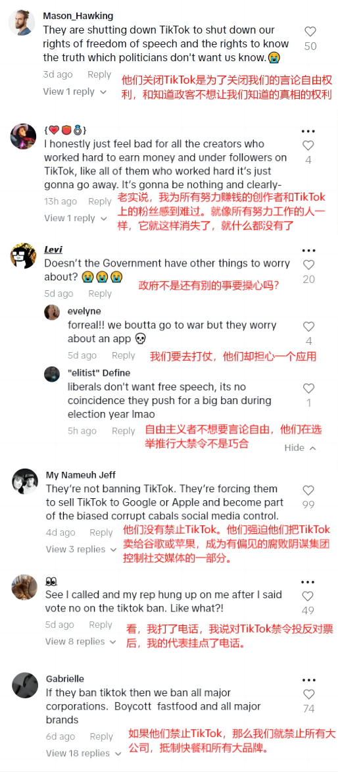338x772 pixels.
Task: Open Mason_Hawking's profile avatar
Action: [x=22, y=22]
